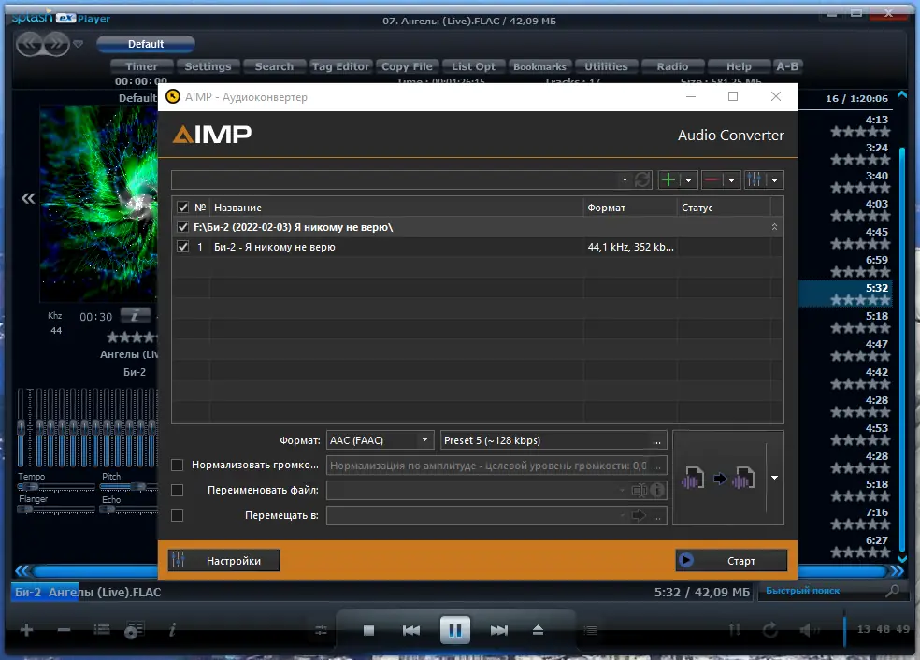This screenshot has width=920, height=660.
Task: Pause playback in Splash Player
Action: click(454, 630)
